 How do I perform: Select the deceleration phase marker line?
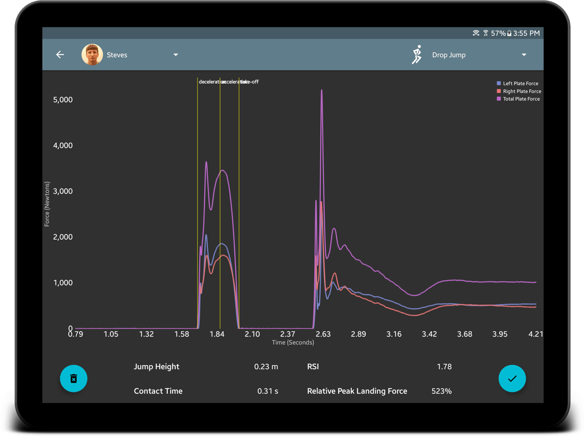[x=198, y=195]
